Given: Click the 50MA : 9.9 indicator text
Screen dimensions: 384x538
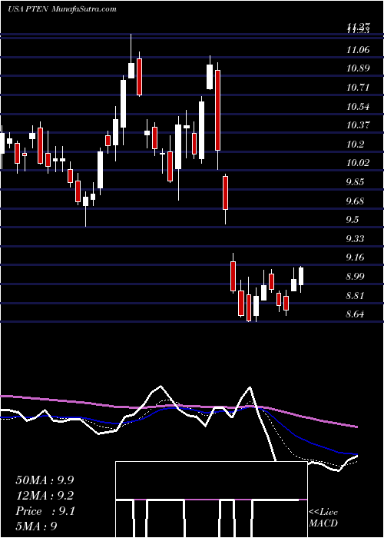Looking at the screenshot, I should click(x=45, y=480).
